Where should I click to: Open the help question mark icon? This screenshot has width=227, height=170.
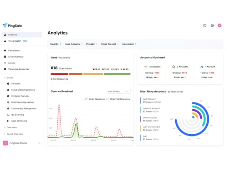(x=205, y=25)
